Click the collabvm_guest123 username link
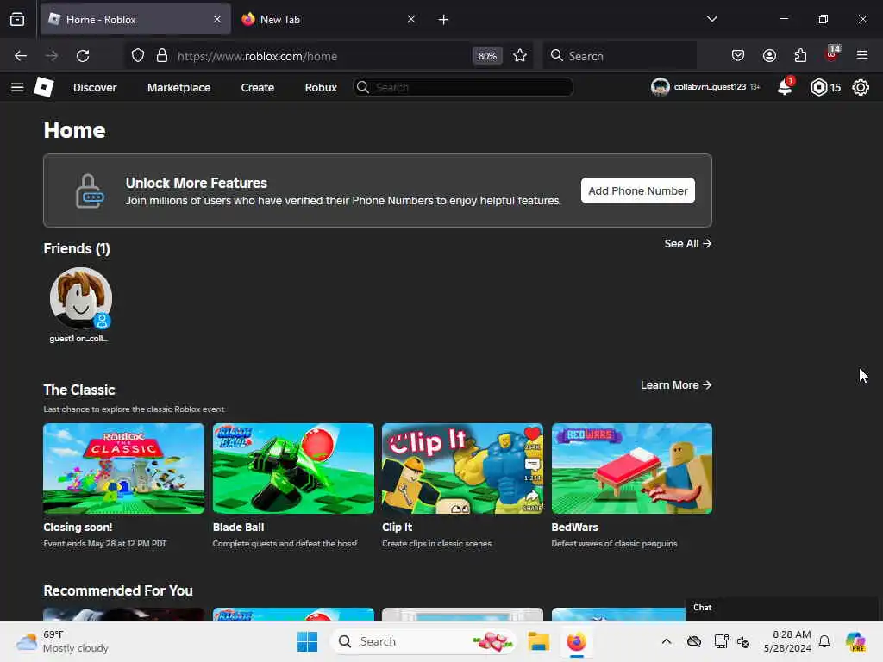Screen dimensions: 883x662 [710, 87]
